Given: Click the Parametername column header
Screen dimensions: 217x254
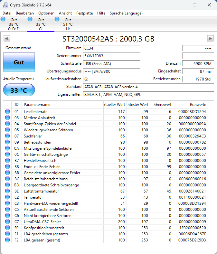Looking at the screenshot, I should click(62, 105).
